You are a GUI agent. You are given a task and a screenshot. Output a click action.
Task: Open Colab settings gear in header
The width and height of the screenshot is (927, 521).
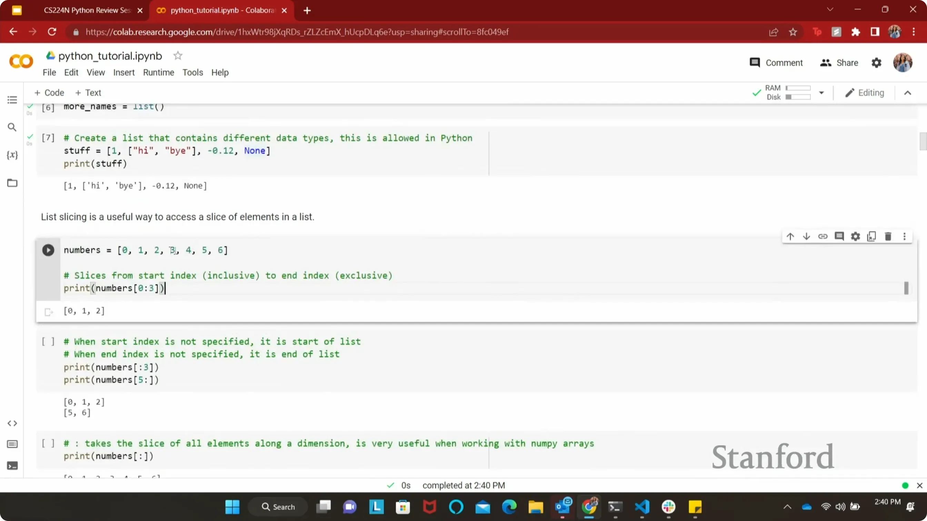pyautogui.click(x=876, y=63)
